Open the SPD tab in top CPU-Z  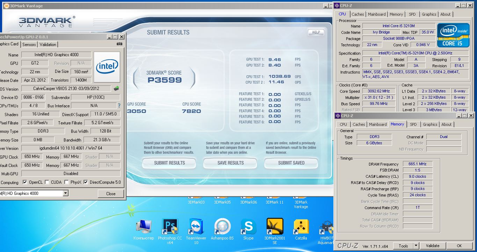tap(412, 14)
